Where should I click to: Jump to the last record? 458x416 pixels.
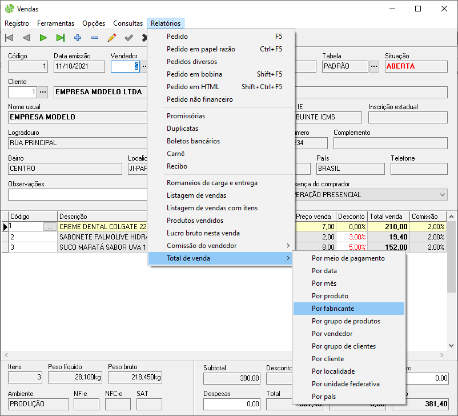pyautogui.click(x=61, y=38)
